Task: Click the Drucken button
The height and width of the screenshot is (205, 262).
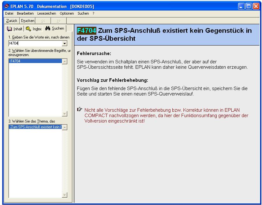Action: coord(27,21)
